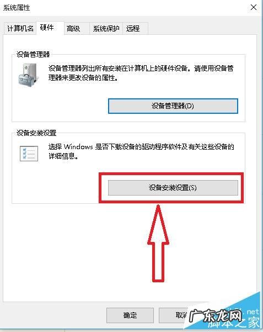Click the Windows driver download description text

pyautogui.click(x=141, y=151)
